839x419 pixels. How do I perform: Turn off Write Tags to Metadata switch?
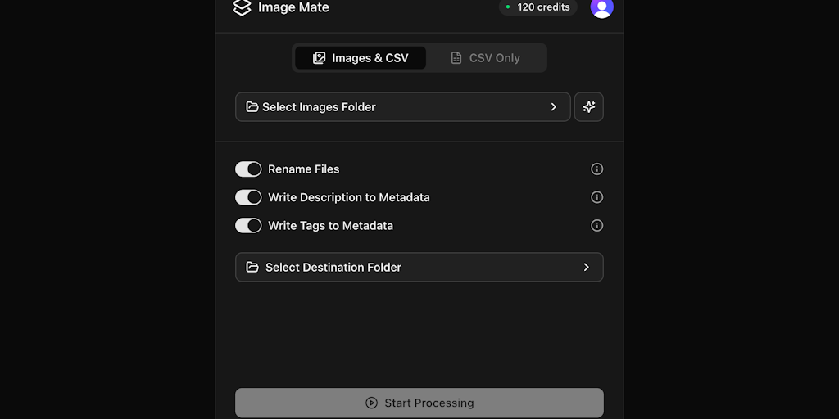click(x=248, y=226)
